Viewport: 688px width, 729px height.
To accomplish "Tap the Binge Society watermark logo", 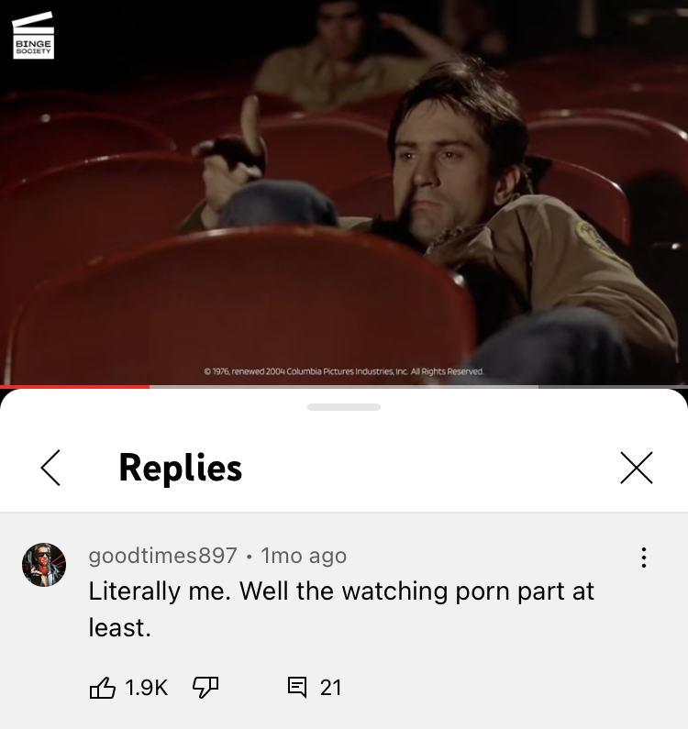I will click(x=33, y=36).
